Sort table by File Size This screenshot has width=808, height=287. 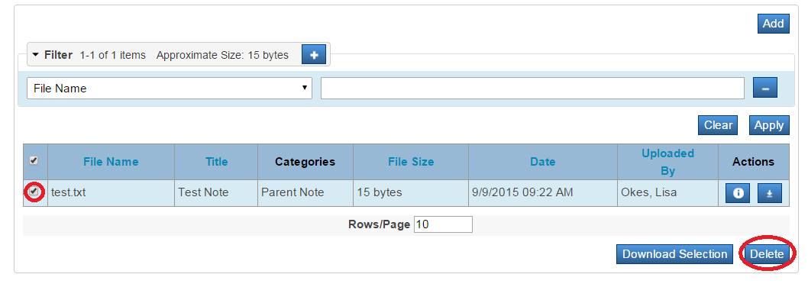point(411,162)
